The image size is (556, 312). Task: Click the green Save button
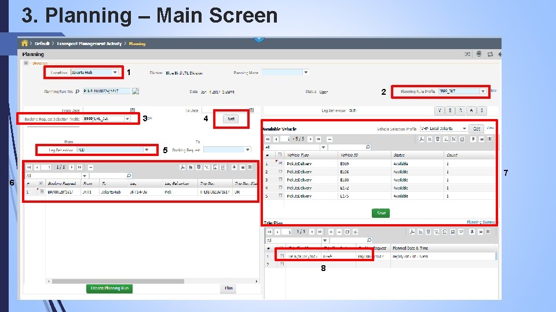pos(381,213)
